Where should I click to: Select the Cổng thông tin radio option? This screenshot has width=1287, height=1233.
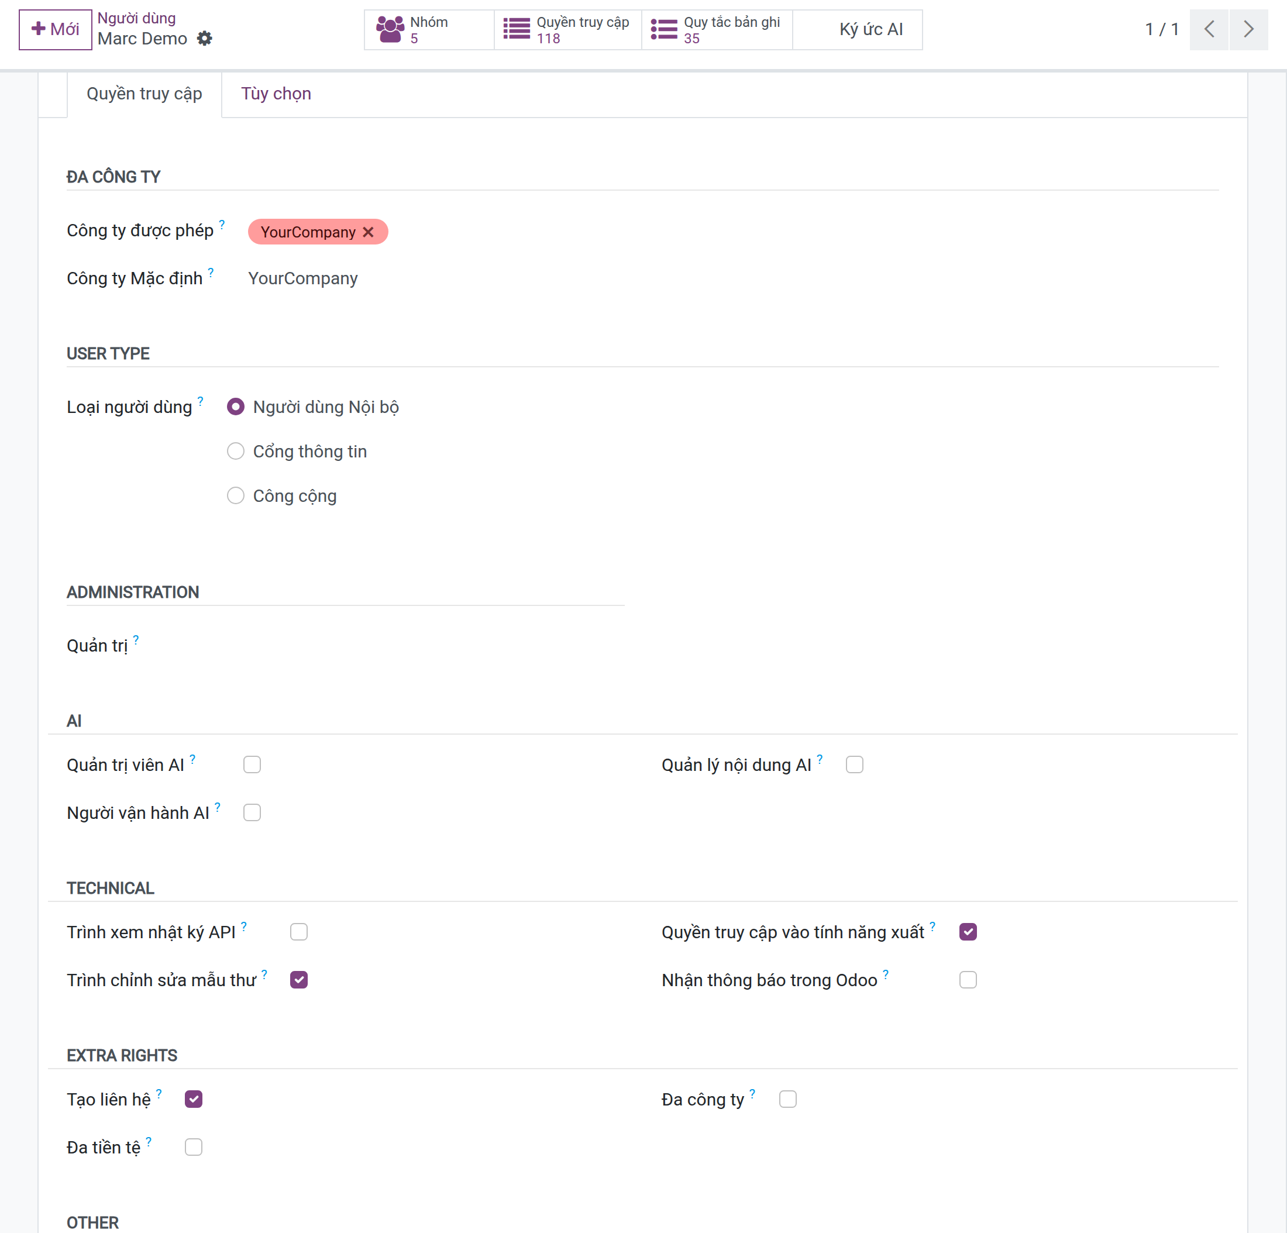point(236,451)
